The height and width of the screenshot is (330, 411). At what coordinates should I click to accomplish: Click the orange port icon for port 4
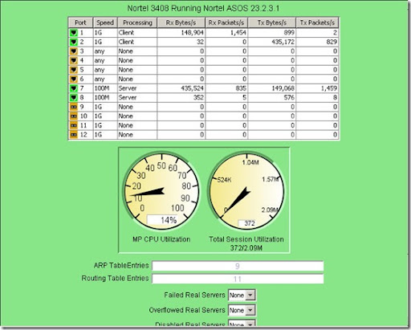74,60
